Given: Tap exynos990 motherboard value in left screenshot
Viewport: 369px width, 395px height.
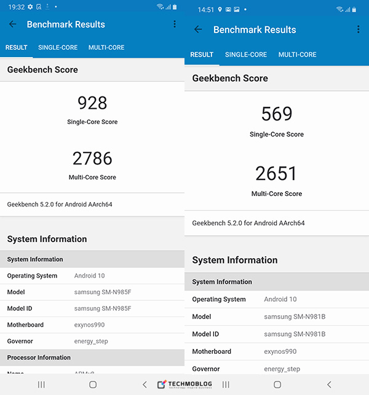Looking at the screenshot, I should click(89, 325).
